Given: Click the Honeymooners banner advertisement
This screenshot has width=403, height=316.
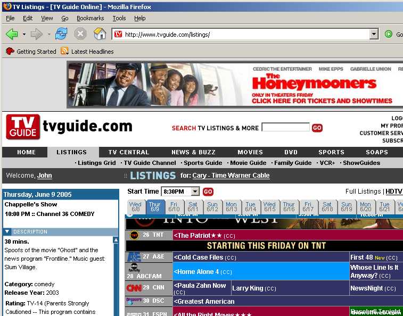Looking at the screenshot, I should 234,84.
